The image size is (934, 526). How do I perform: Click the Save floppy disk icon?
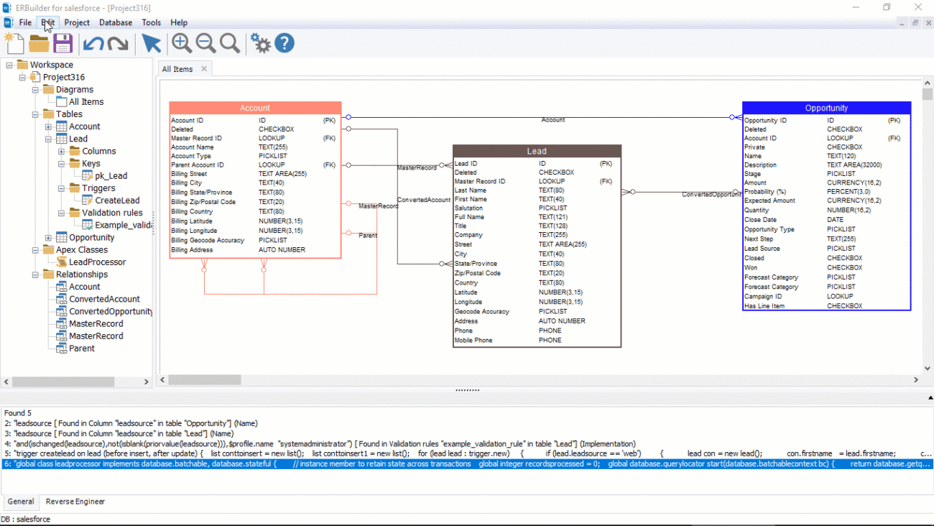pos(63,43)
